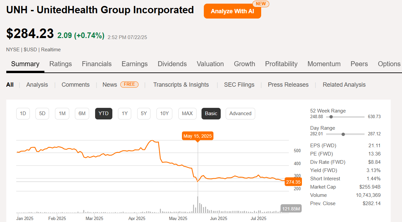Click the Short Interest value 1.44%
Screen dimensions: 402x222
pos(373,179)
